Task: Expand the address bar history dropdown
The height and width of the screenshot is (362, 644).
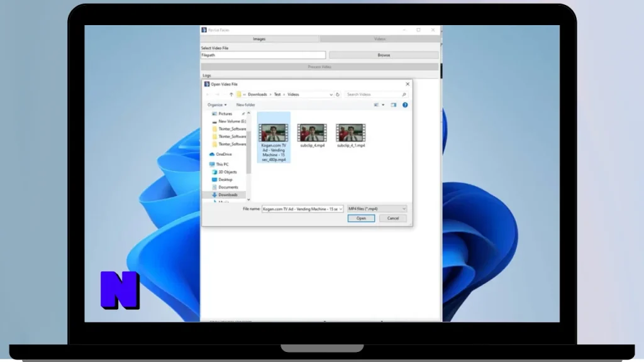Action: click(331, 94)
